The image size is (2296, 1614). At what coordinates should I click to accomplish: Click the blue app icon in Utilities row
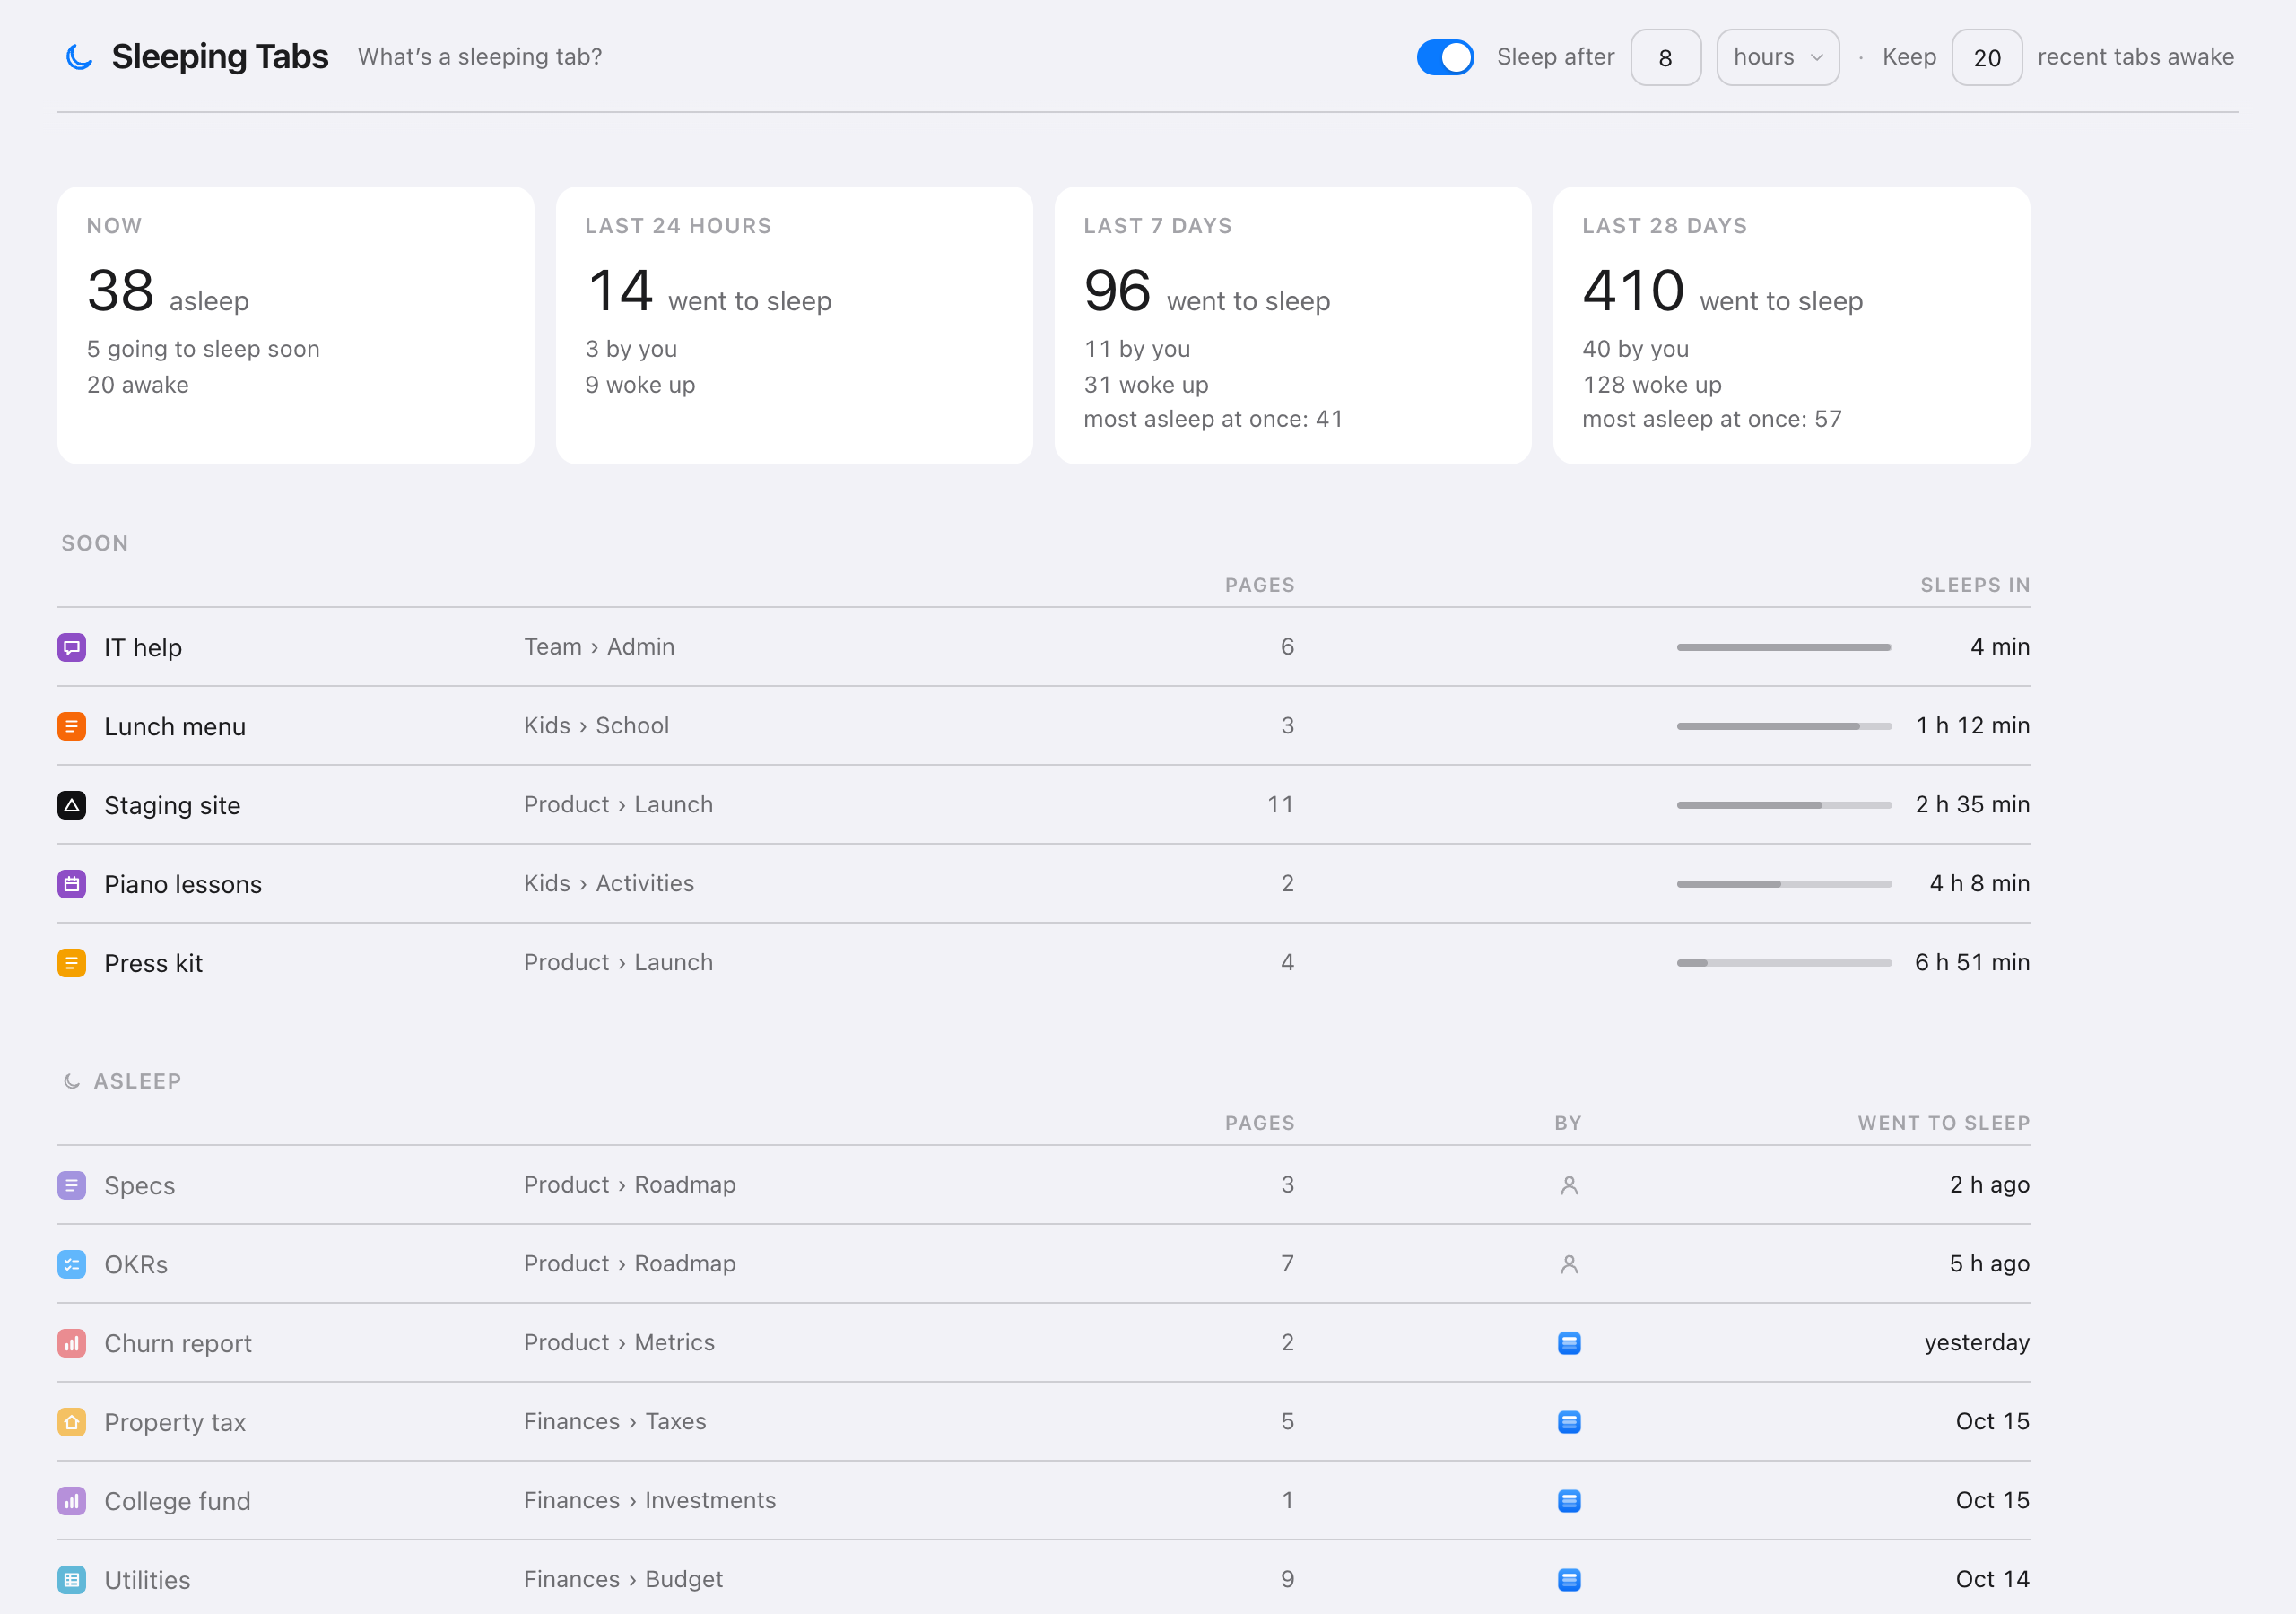[x=1569, y=1580]
